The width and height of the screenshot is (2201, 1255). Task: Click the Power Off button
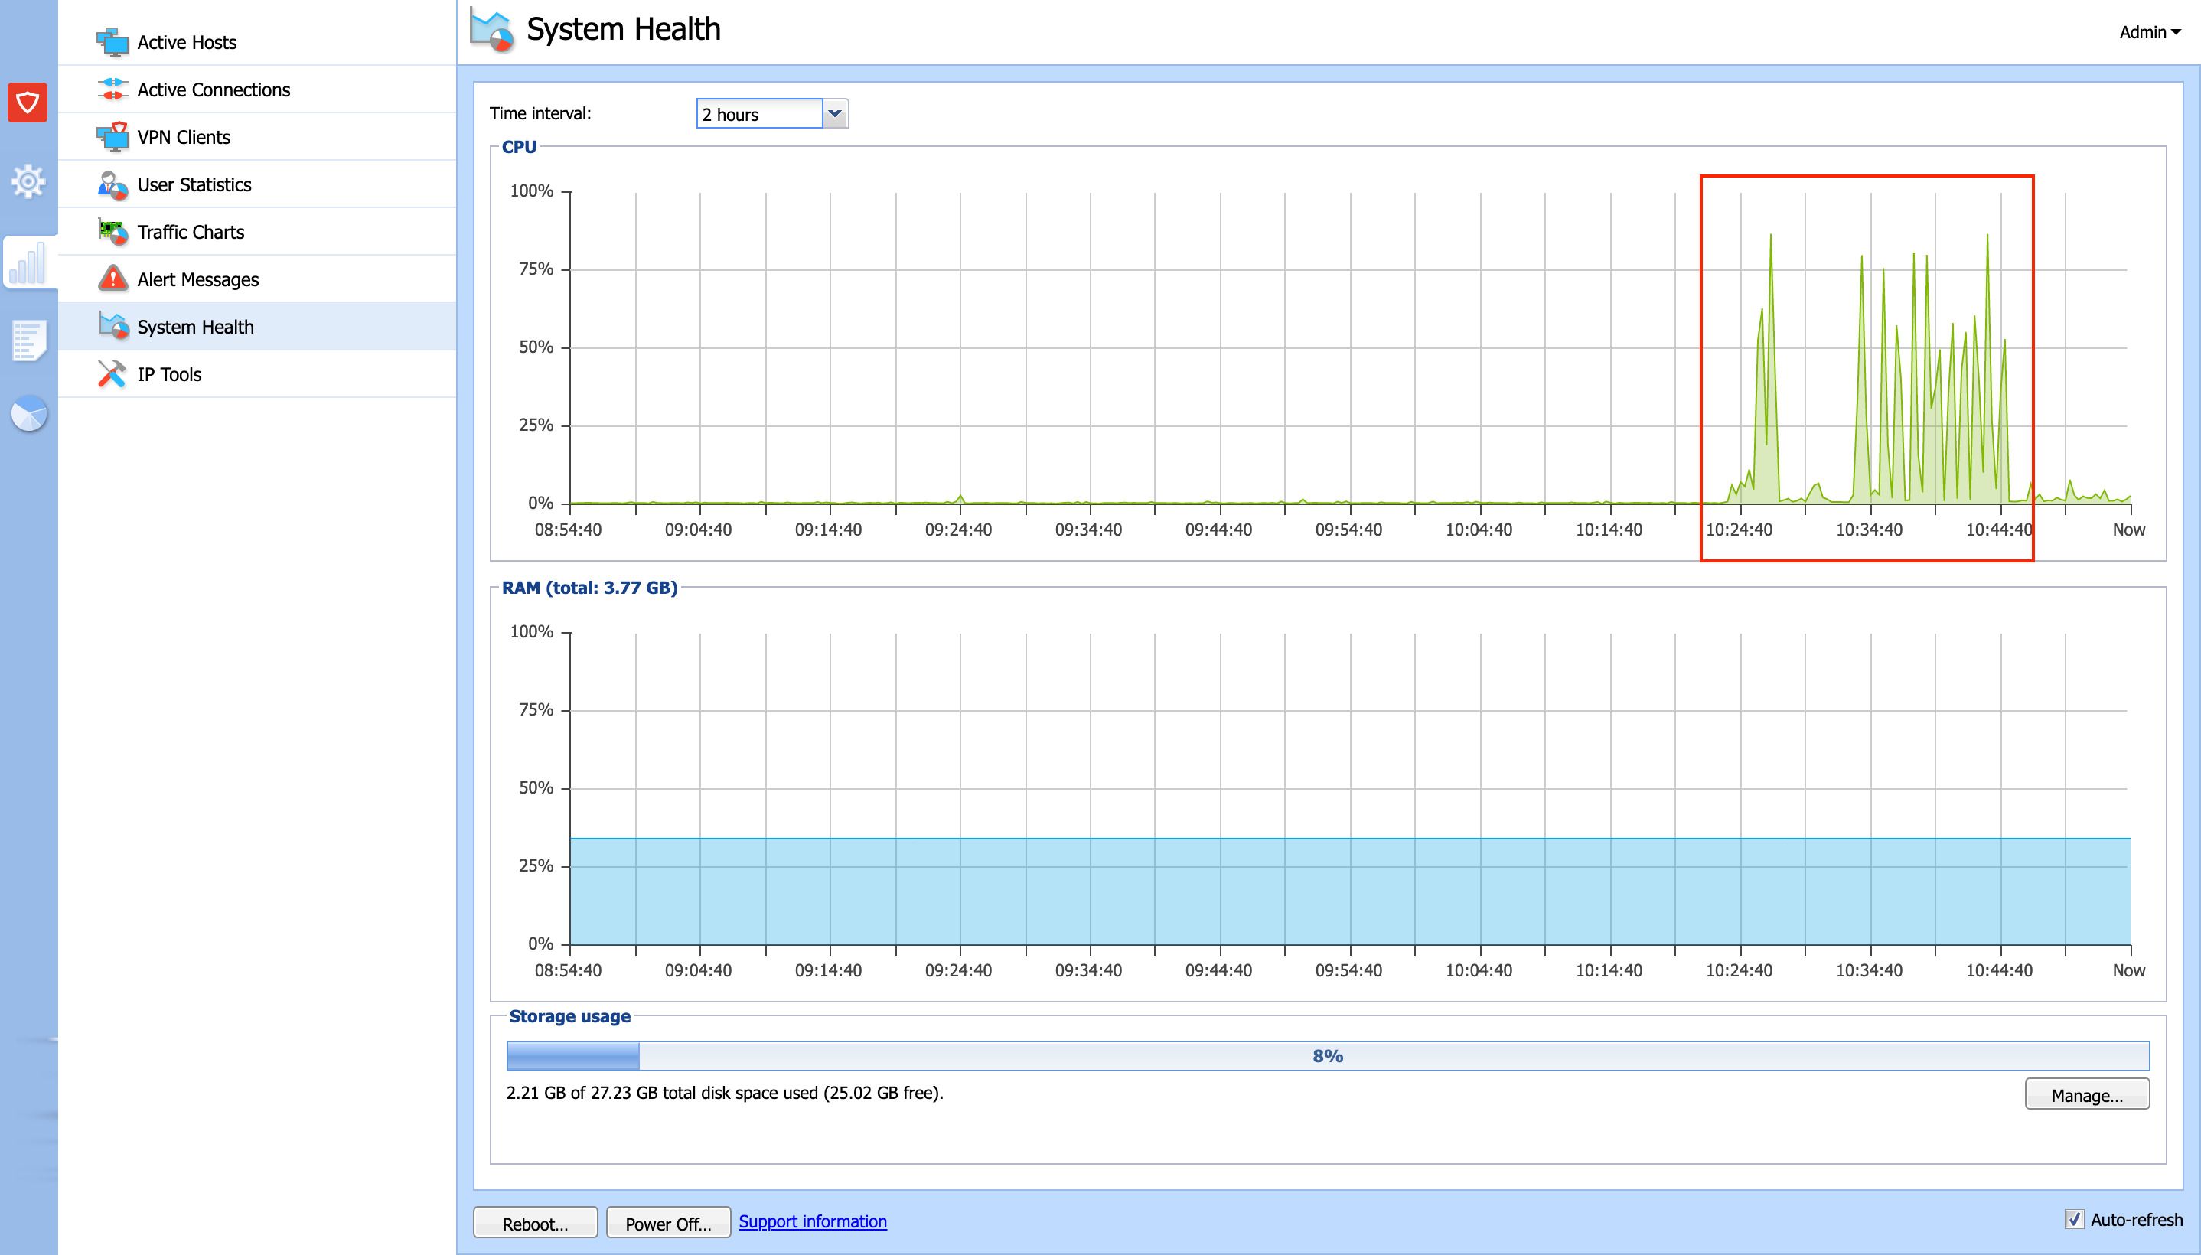(x=668, y=1223)
